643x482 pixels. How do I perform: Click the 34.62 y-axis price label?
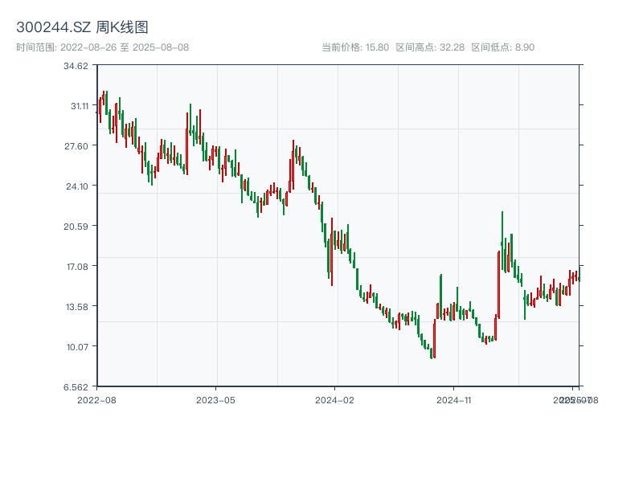point(76,66)
